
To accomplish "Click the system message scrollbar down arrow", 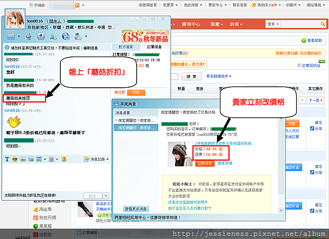I will pyautogui.click(x=281, y=210).
